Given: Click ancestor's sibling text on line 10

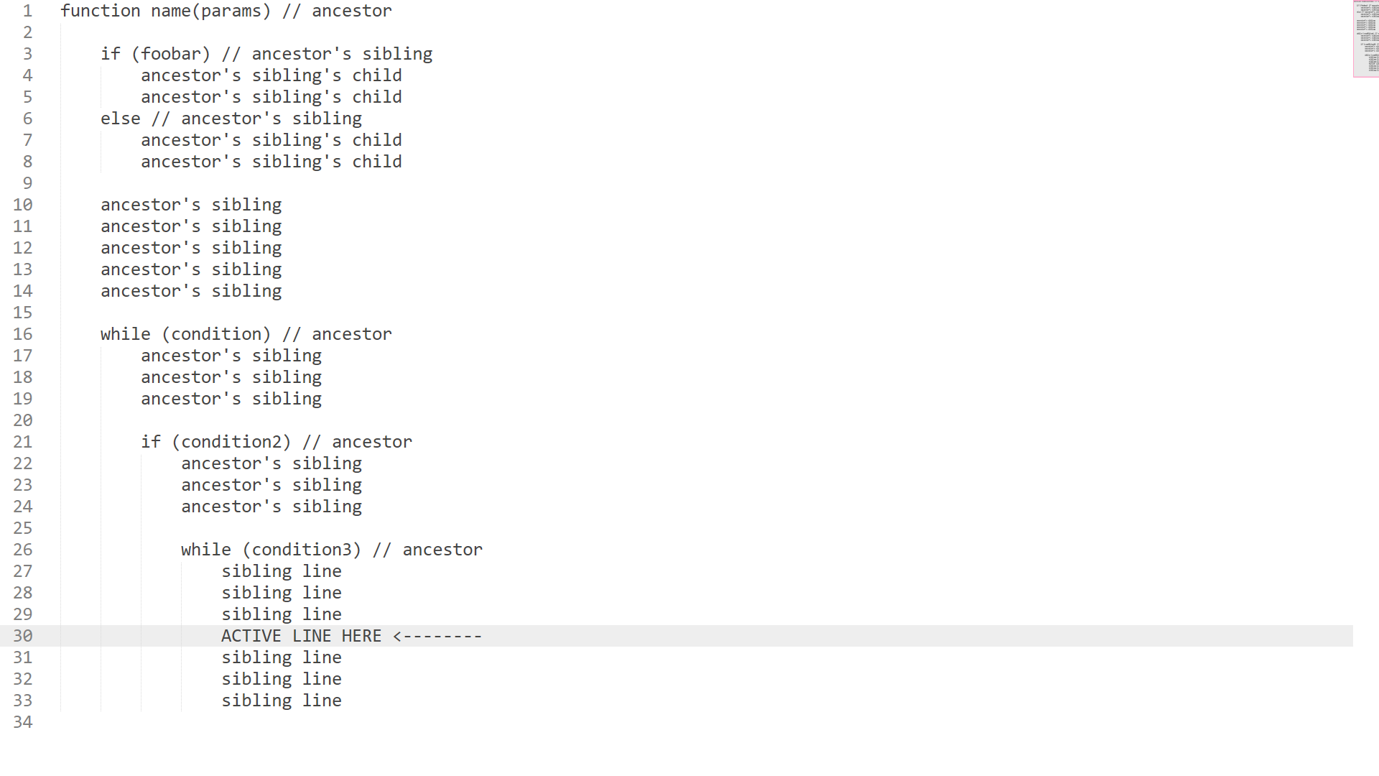Looking at the screenshot, I should [x=191, y=205].
